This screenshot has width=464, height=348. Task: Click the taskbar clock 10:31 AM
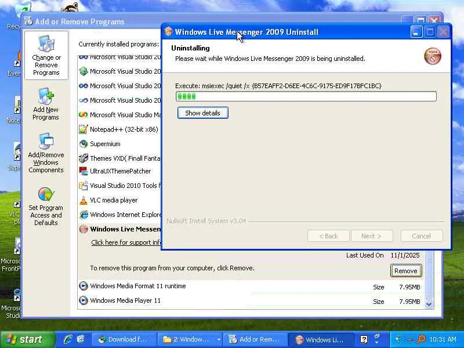coord(443,339)
